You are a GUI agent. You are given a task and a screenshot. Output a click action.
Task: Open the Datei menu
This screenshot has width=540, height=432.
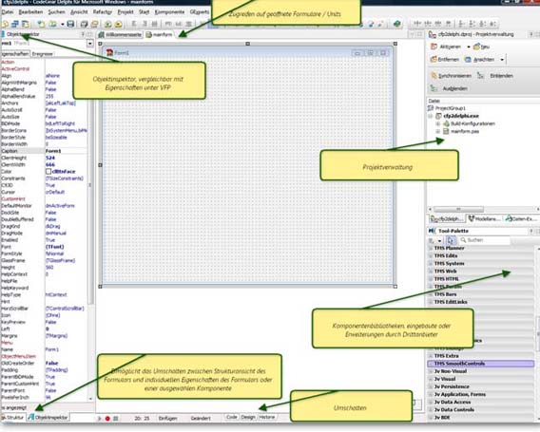[7, 12]
